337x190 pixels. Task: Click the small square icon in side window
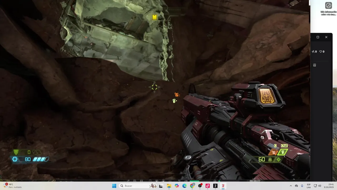[314, 65]
